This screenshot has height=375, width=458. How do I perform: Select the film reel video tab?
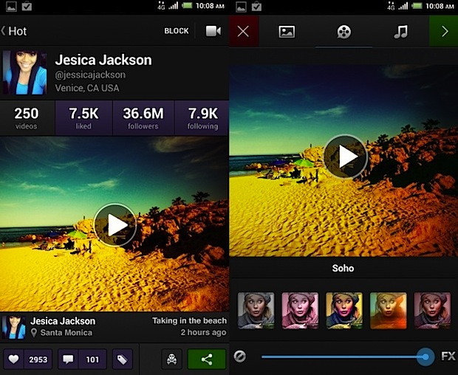click(343, 32)
